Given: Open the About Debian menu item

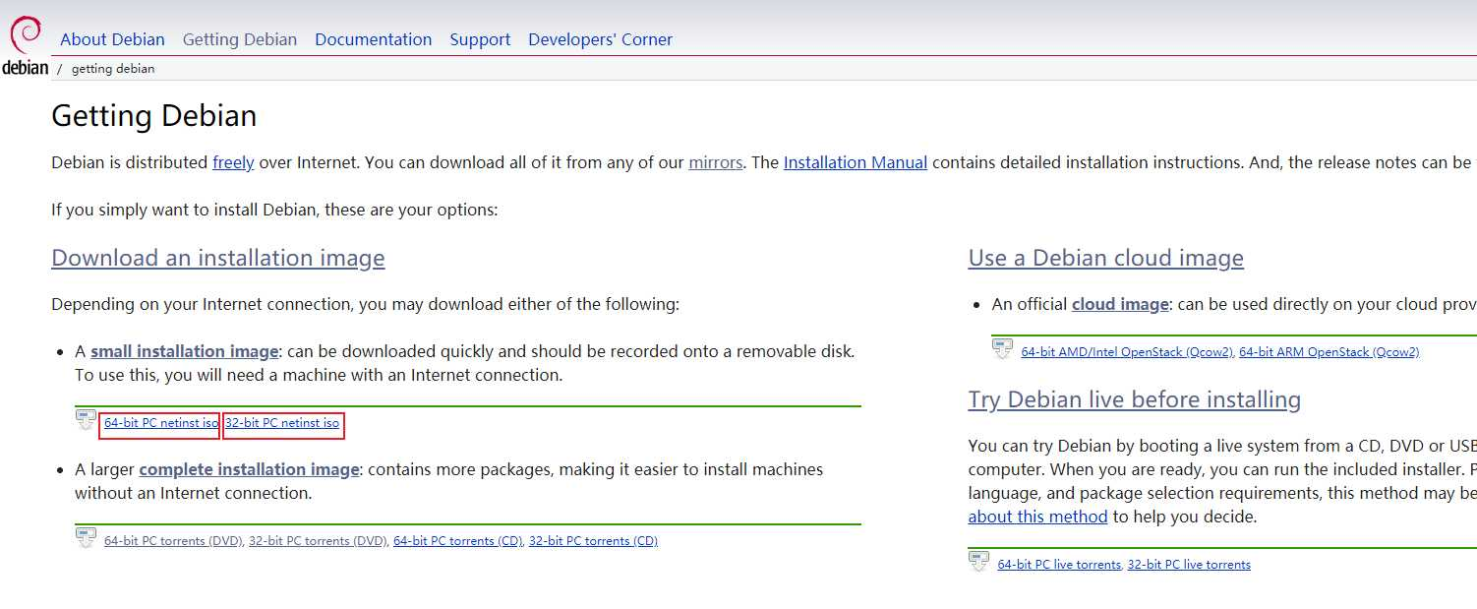Looking at the screenshot, I should coord(112,39).
